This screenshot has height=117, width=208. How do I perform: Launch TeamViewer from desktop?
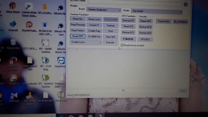(61, 62)
